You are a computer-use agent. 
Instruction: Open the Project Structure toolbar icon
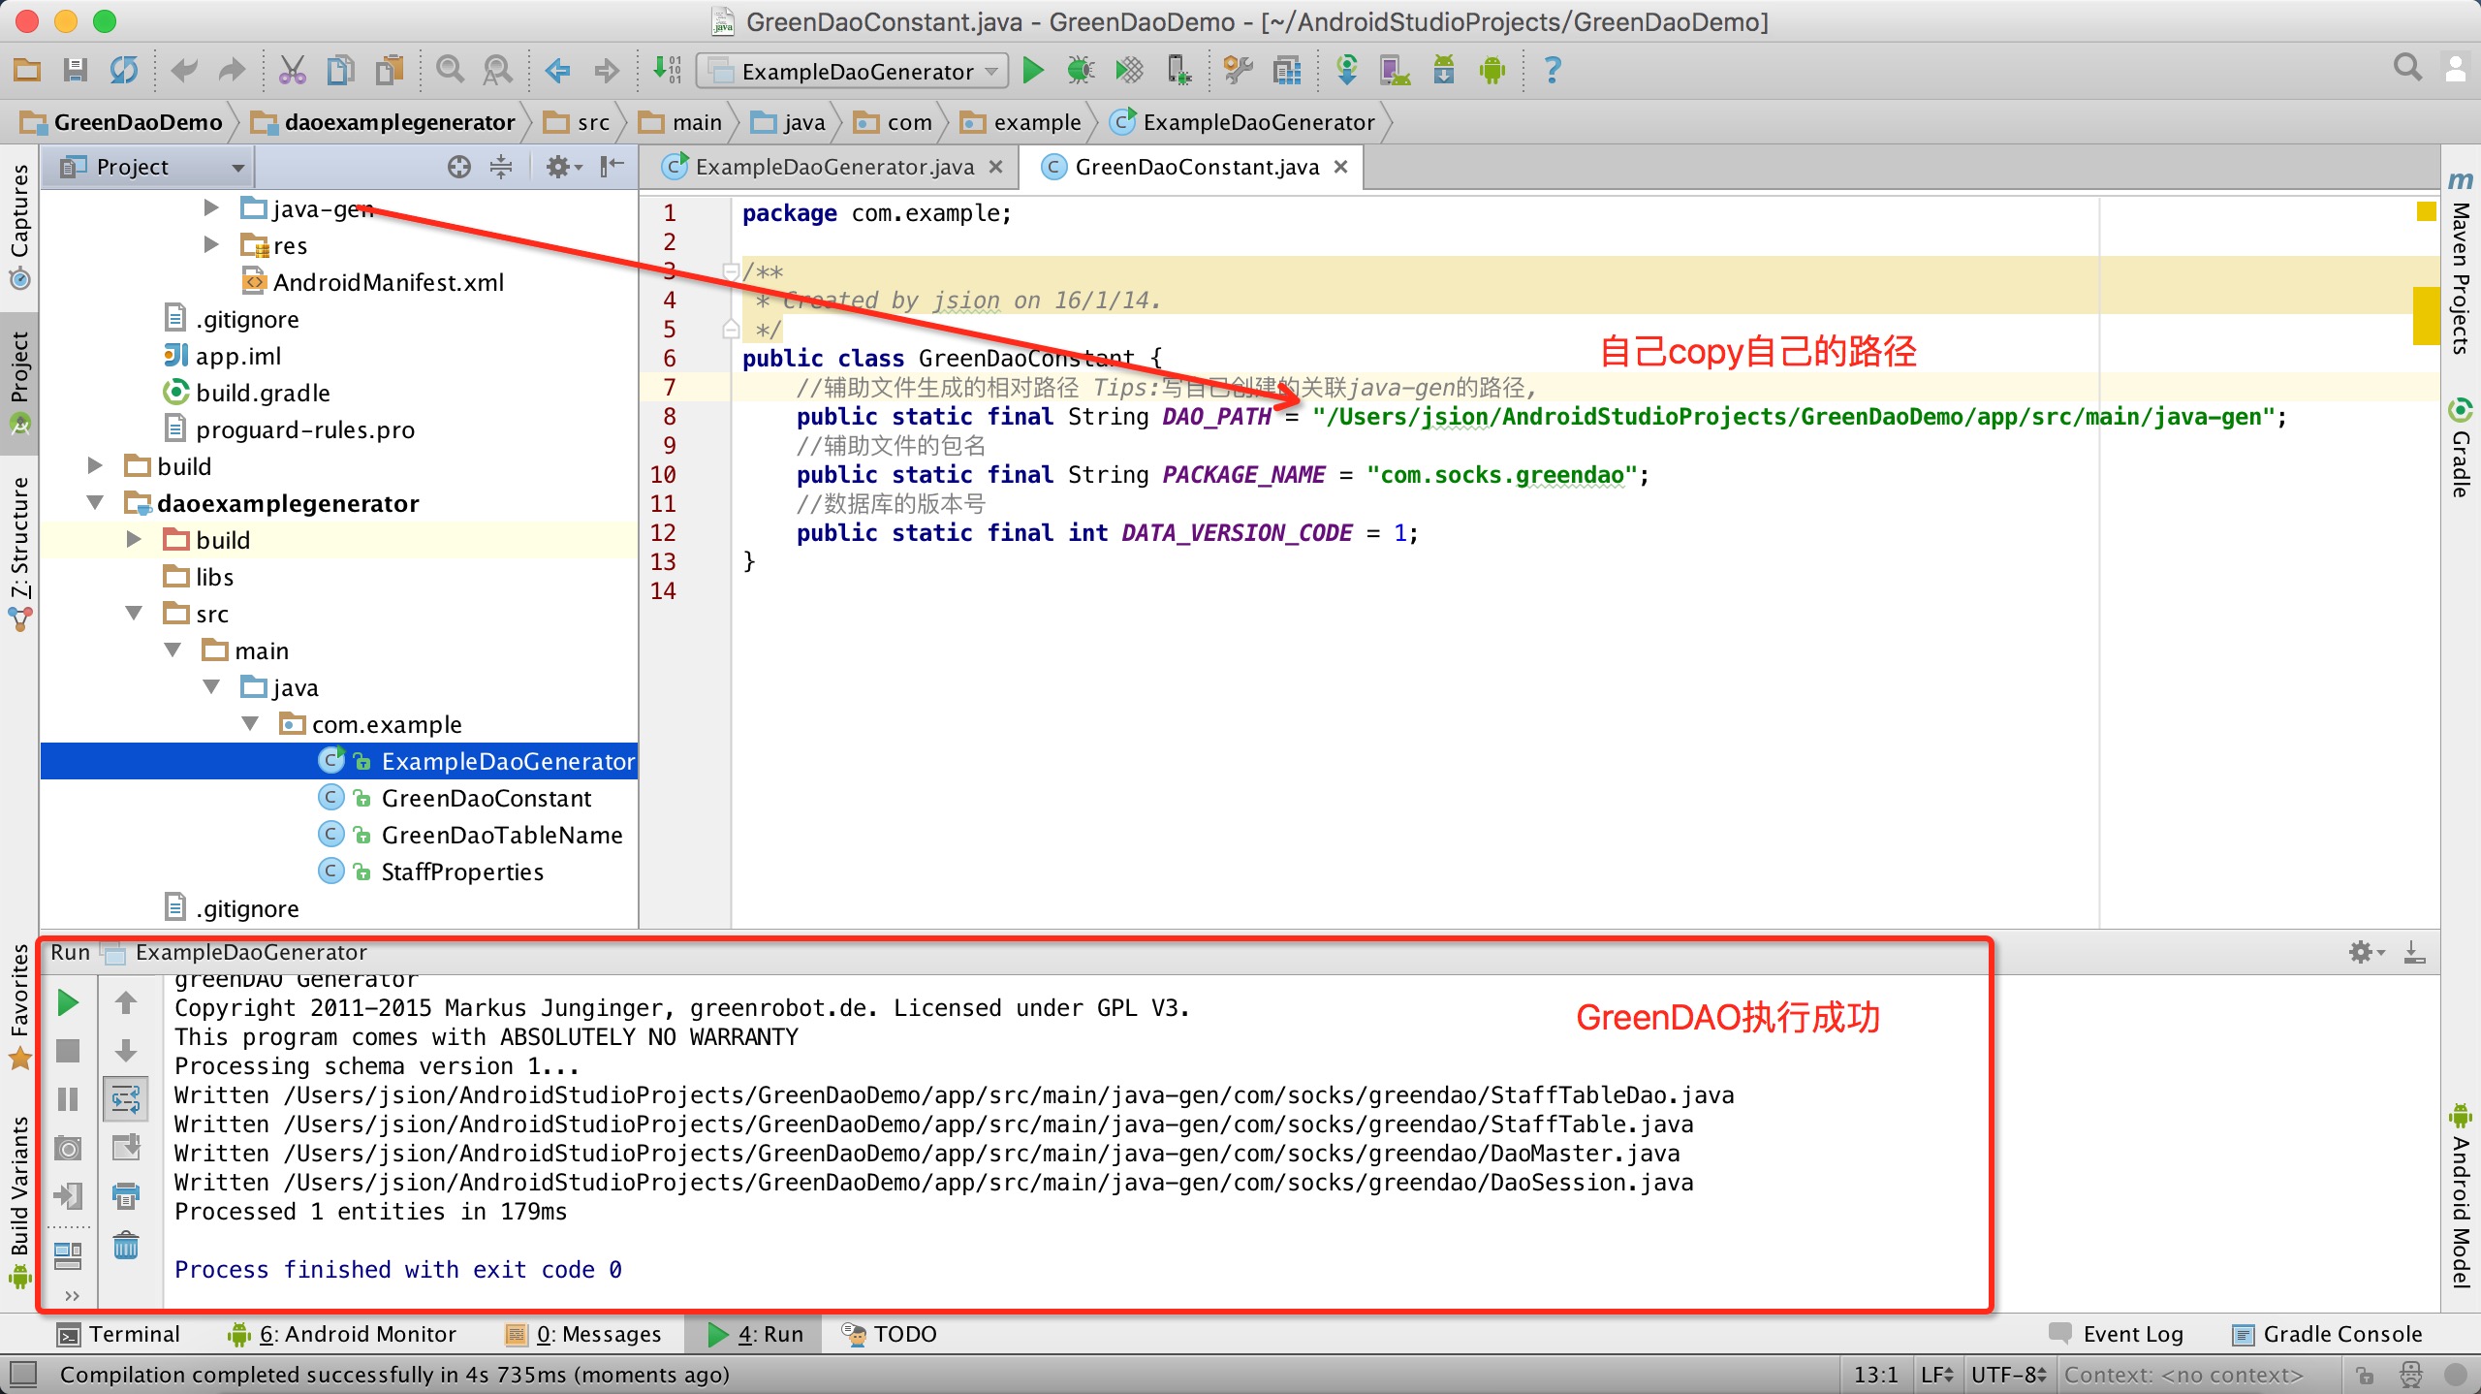1287,70
